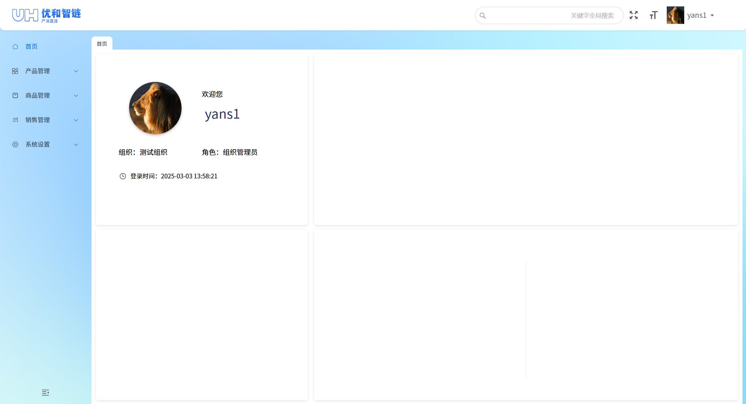Click the search magnifier icon
This screenshot has height=404, width=746.
pos(483,15)
